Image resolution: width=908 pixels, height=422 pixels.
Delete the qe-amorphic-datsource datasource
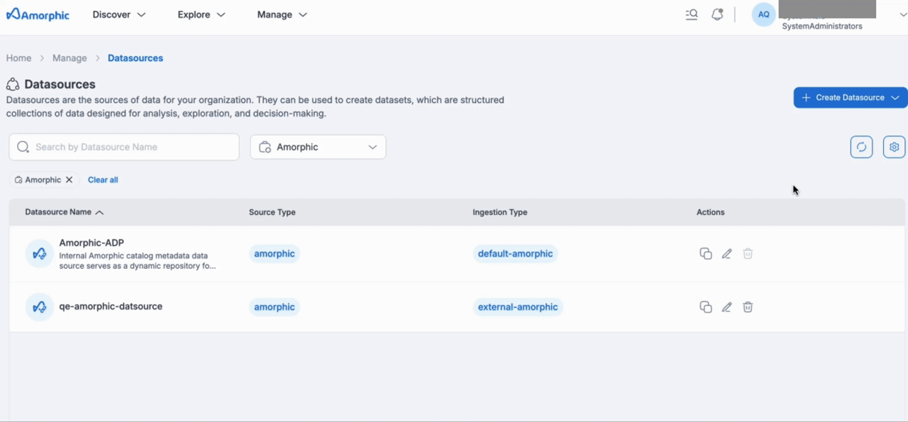coord(748,307)
